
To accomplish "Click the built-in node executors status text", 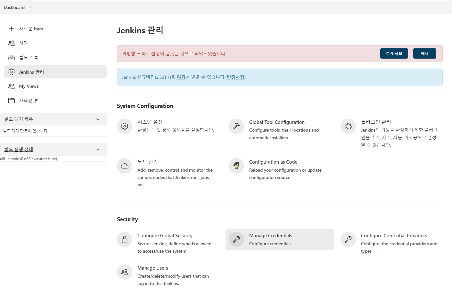I will point(29,159).
